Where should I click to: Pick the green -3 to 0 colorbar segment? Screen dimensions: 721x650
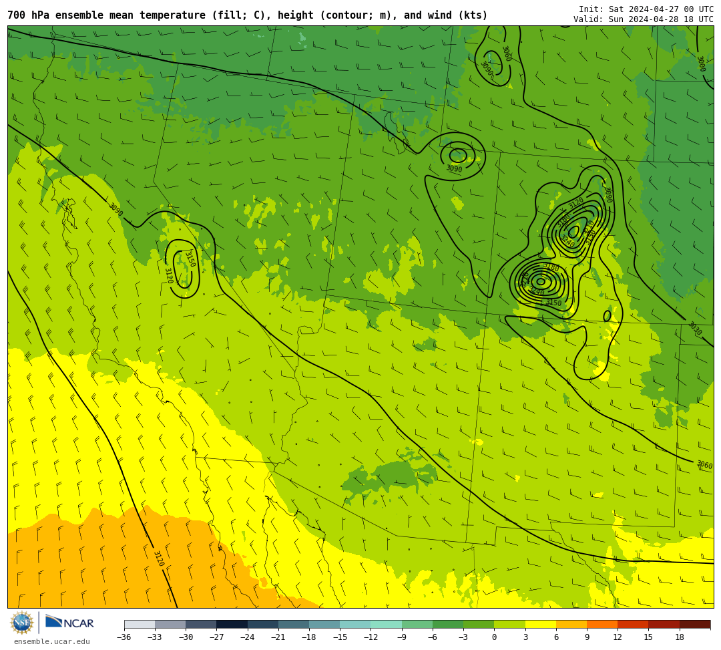(x=479, y=624)
